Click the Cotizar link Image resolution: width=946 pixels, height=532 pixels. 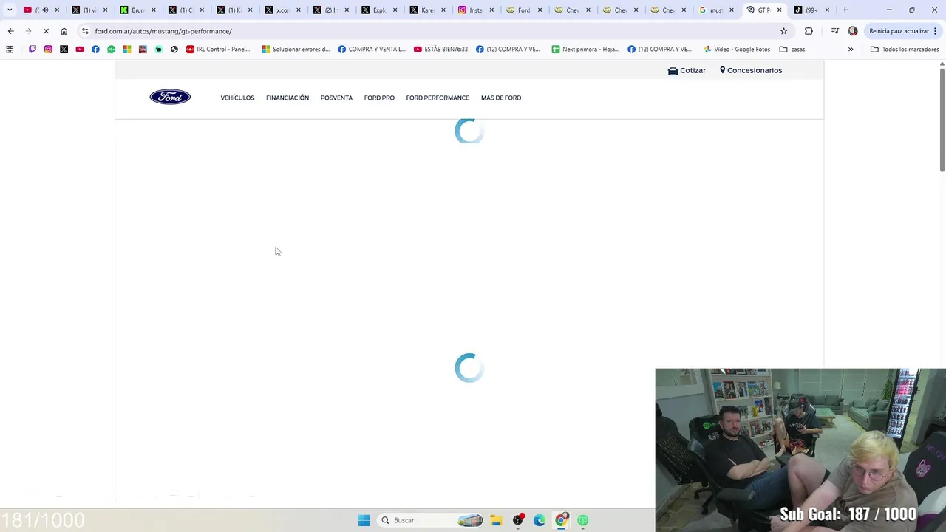[x=687, y=70]
